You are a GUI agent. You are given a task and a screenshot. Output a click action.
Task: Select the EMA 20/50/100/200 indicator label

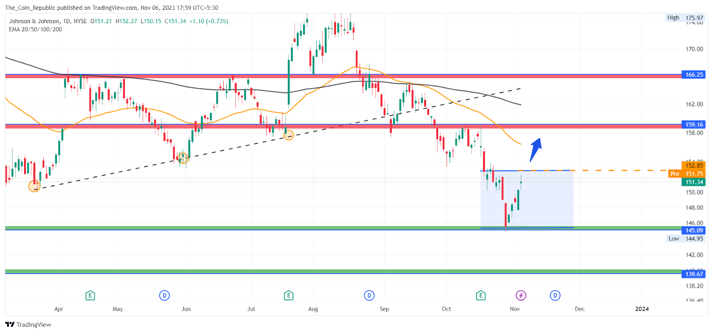click(x=36, y=29)
